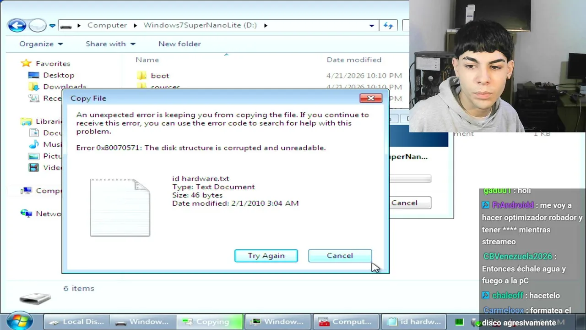
Task: Switch to Local Disk taskbar button
Action: pyautogui.click(x=77, y=322)
